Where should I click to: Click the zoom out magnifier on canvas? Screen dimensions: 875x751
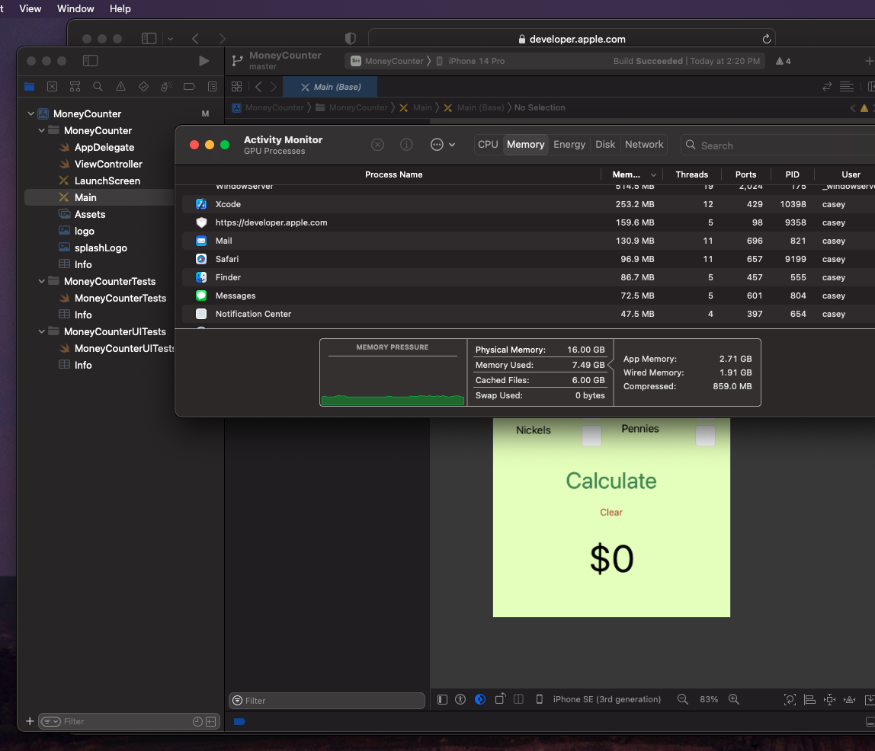tap(683, 699)
